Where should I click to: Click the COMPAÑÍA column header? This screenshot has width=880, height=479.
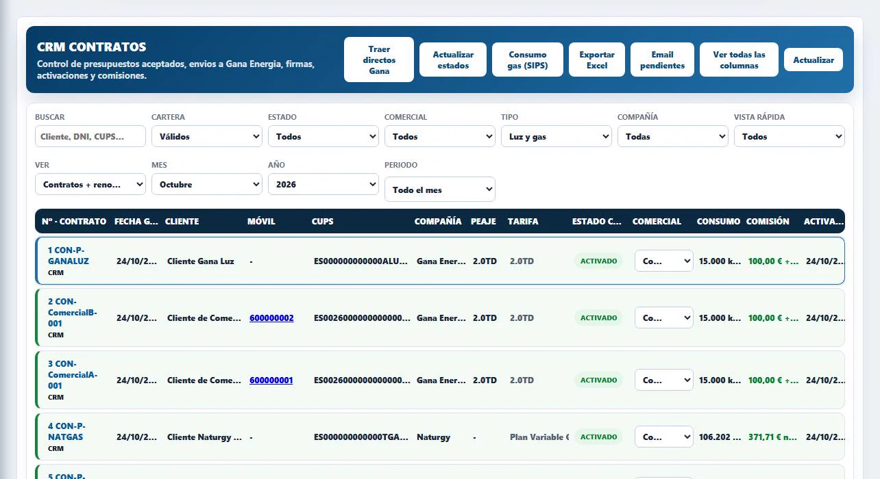click(438, 221)
